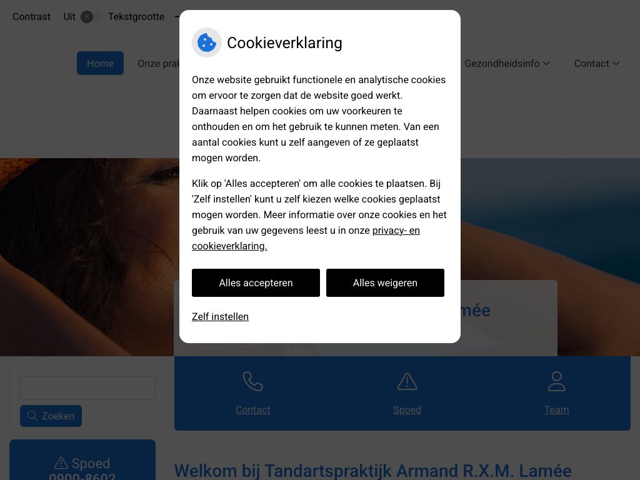Click the Tekstgrootte decrease control

(x=177, y=17)
